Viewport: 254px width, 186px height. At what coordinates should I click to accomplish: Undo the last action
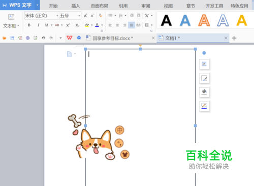(x=43, y=38)
